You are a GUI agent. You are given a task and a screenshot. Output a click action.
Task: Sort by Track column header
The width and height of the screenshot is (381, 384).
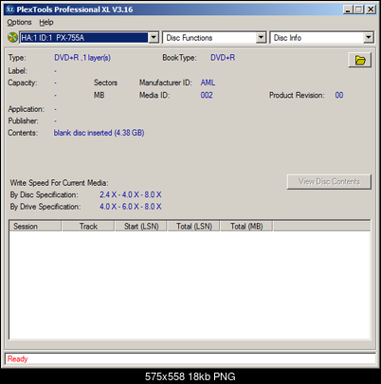coord(88,227)
